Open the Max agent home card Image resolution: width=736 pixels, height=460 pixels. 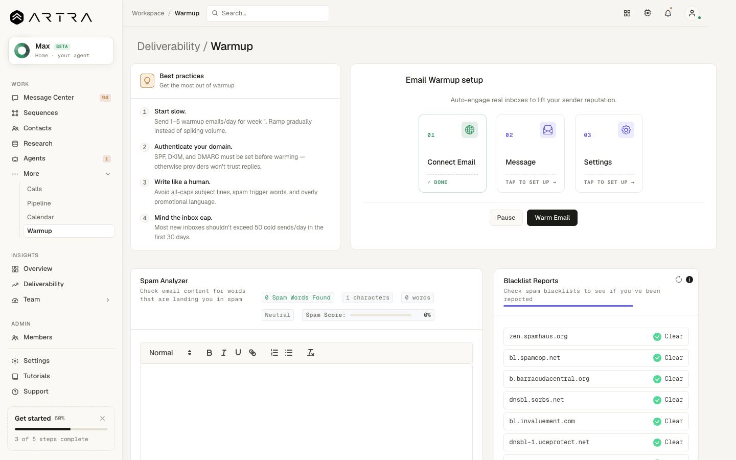click(61, 51)
